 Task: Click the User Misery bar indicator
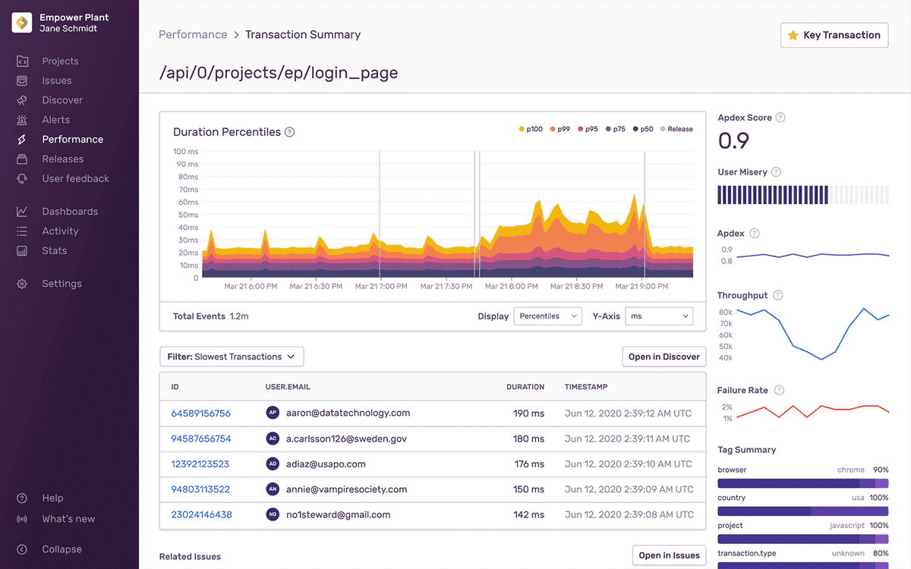[802, 195]
